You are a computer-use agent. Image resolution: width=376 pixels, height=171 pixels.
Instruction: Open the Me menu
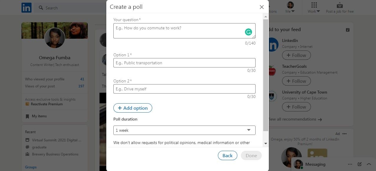click(290, 7)
